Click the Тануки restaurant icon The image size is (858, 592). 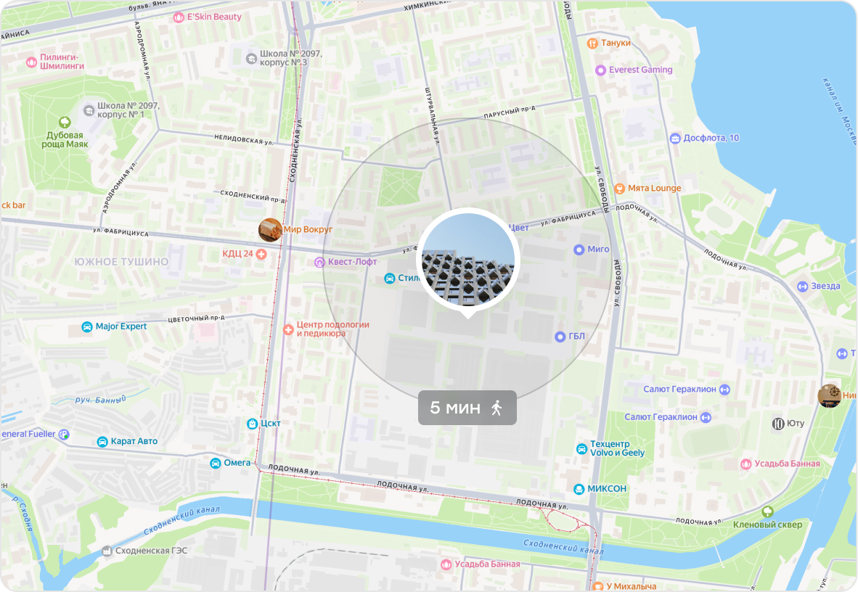click(x=592, y=44)
